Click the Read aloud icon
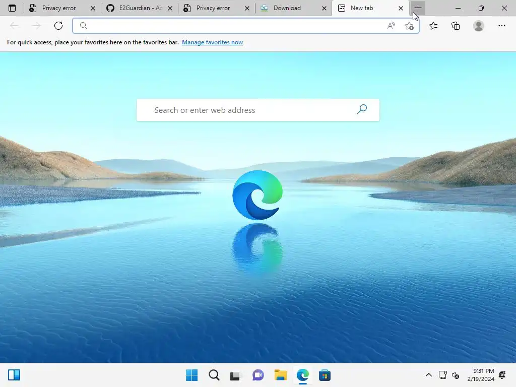Viewport: 516px width, 387px height. pos(391,26)
